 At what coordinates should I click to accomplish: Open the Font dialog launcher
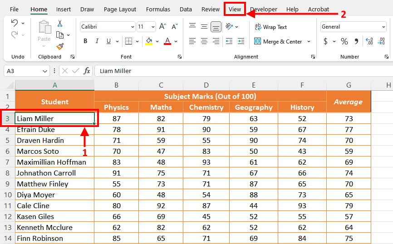pyautogui.click(x=180, y=57)
